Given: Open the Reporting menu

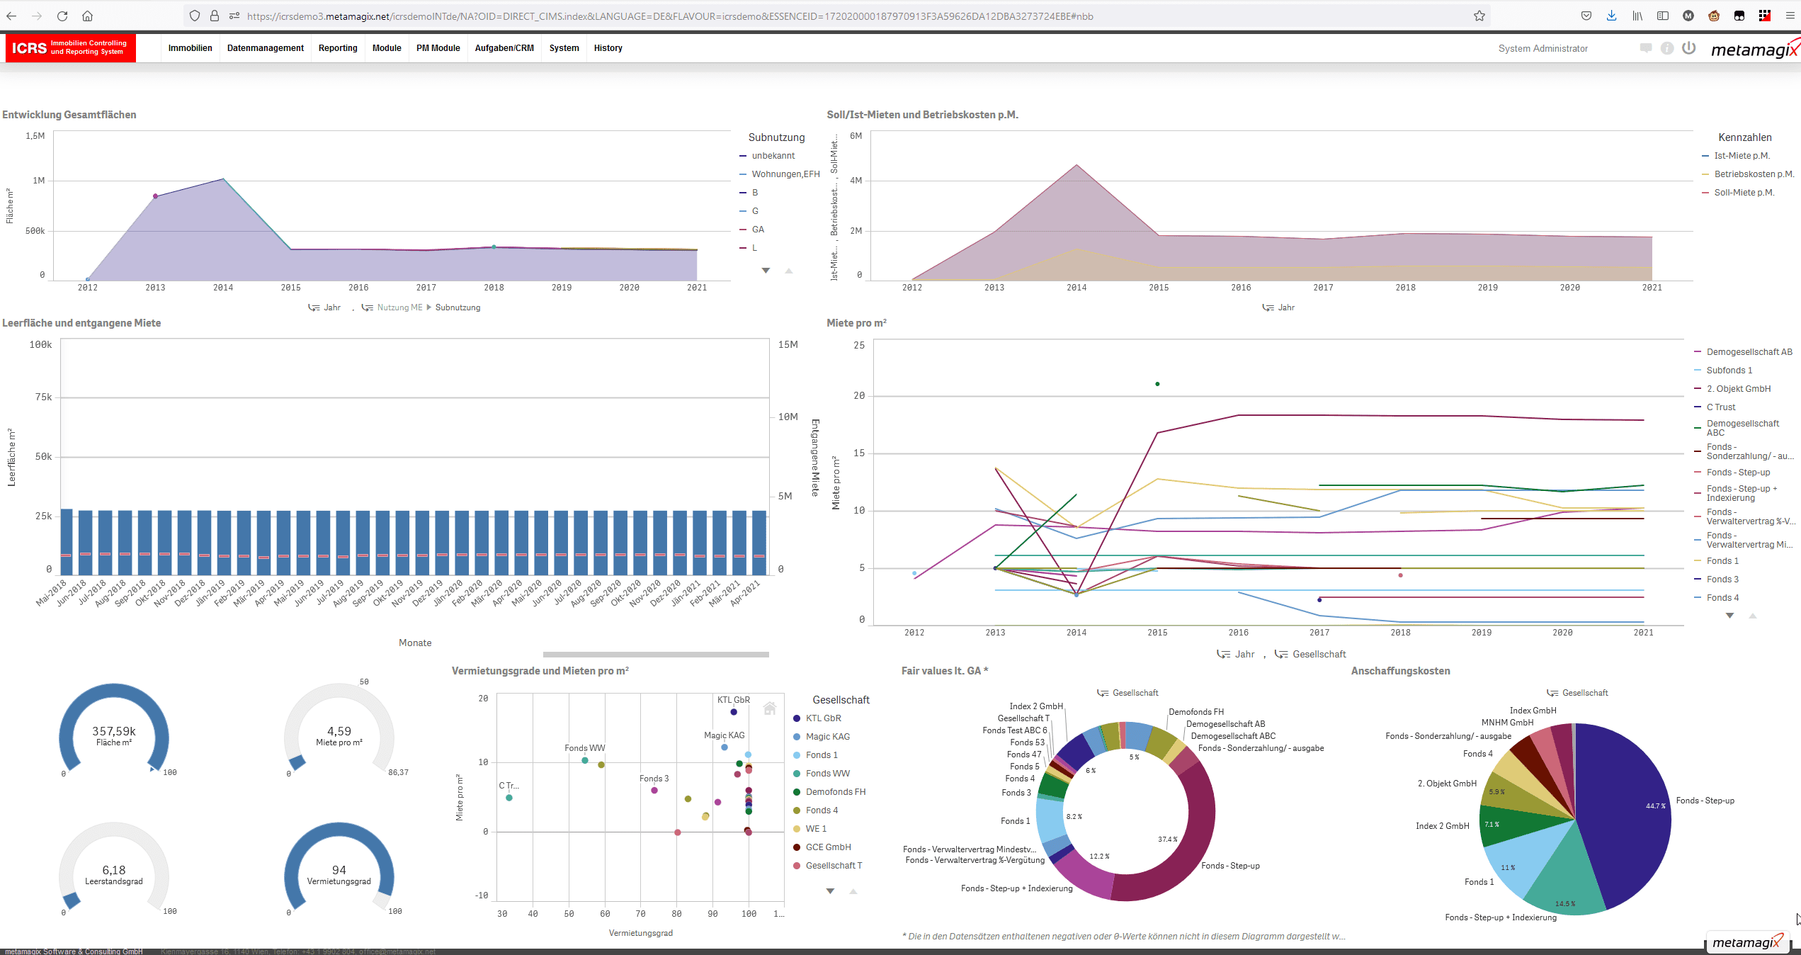Looking at the screenshot, I should [338, 48].
